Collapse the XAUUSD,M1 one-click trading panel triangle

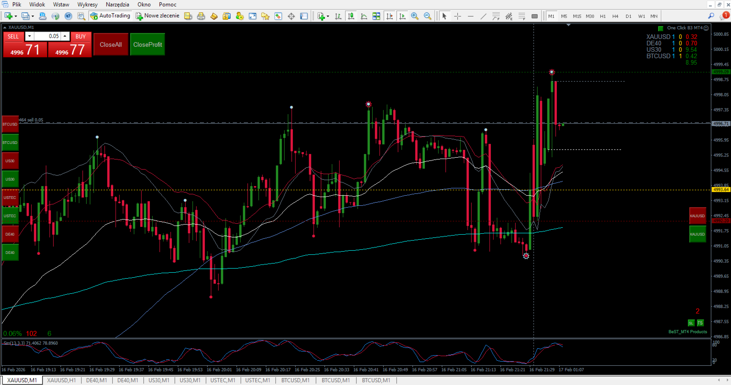5,27
